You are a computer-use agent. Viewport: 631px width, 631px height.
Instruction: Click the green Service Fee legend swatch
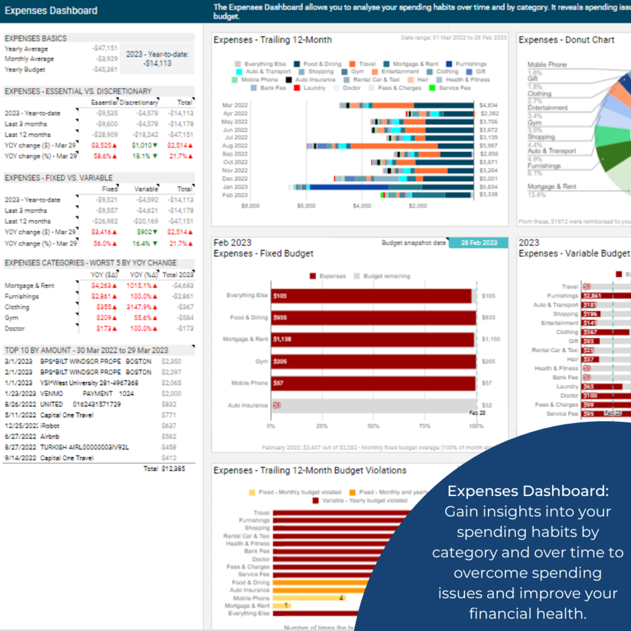pos(432,88)
